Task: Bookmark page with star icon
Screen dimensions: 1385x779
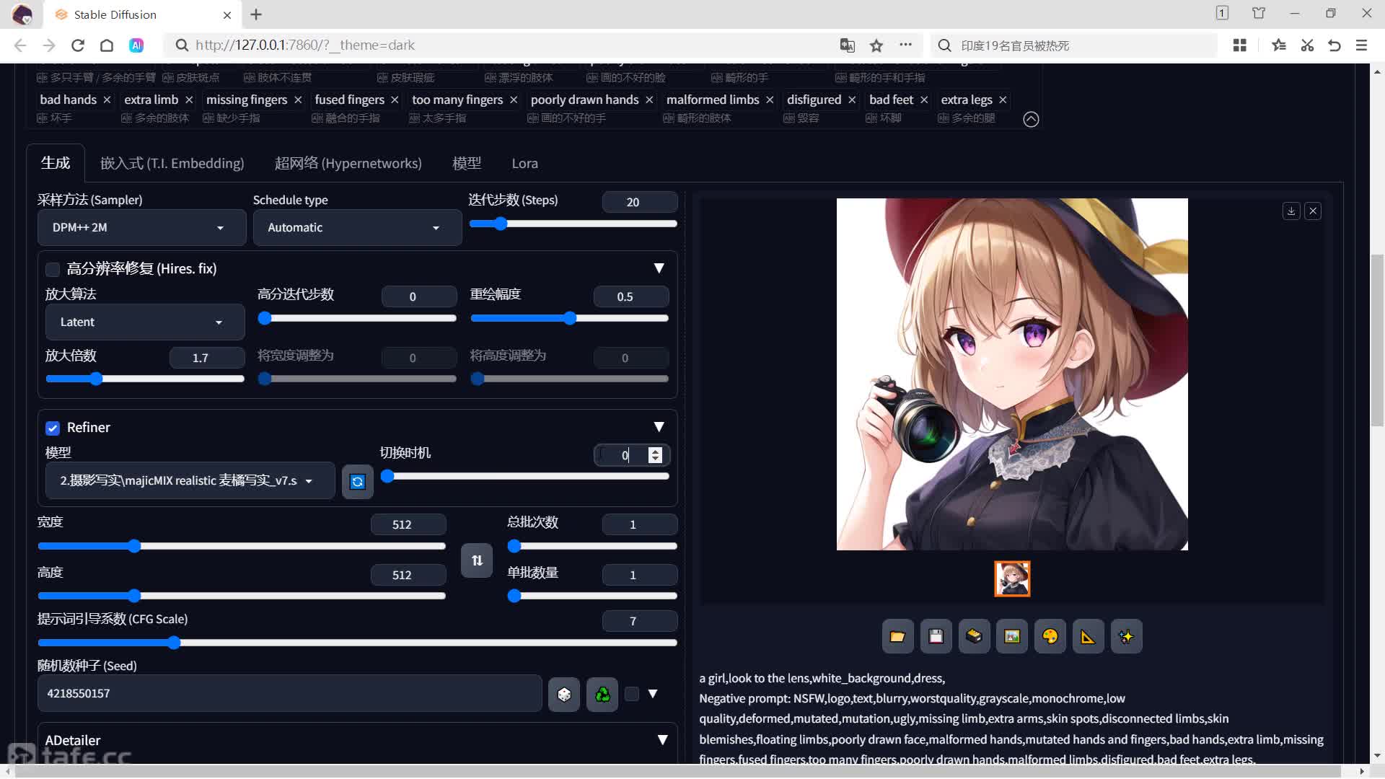Action: pos(876,45)
